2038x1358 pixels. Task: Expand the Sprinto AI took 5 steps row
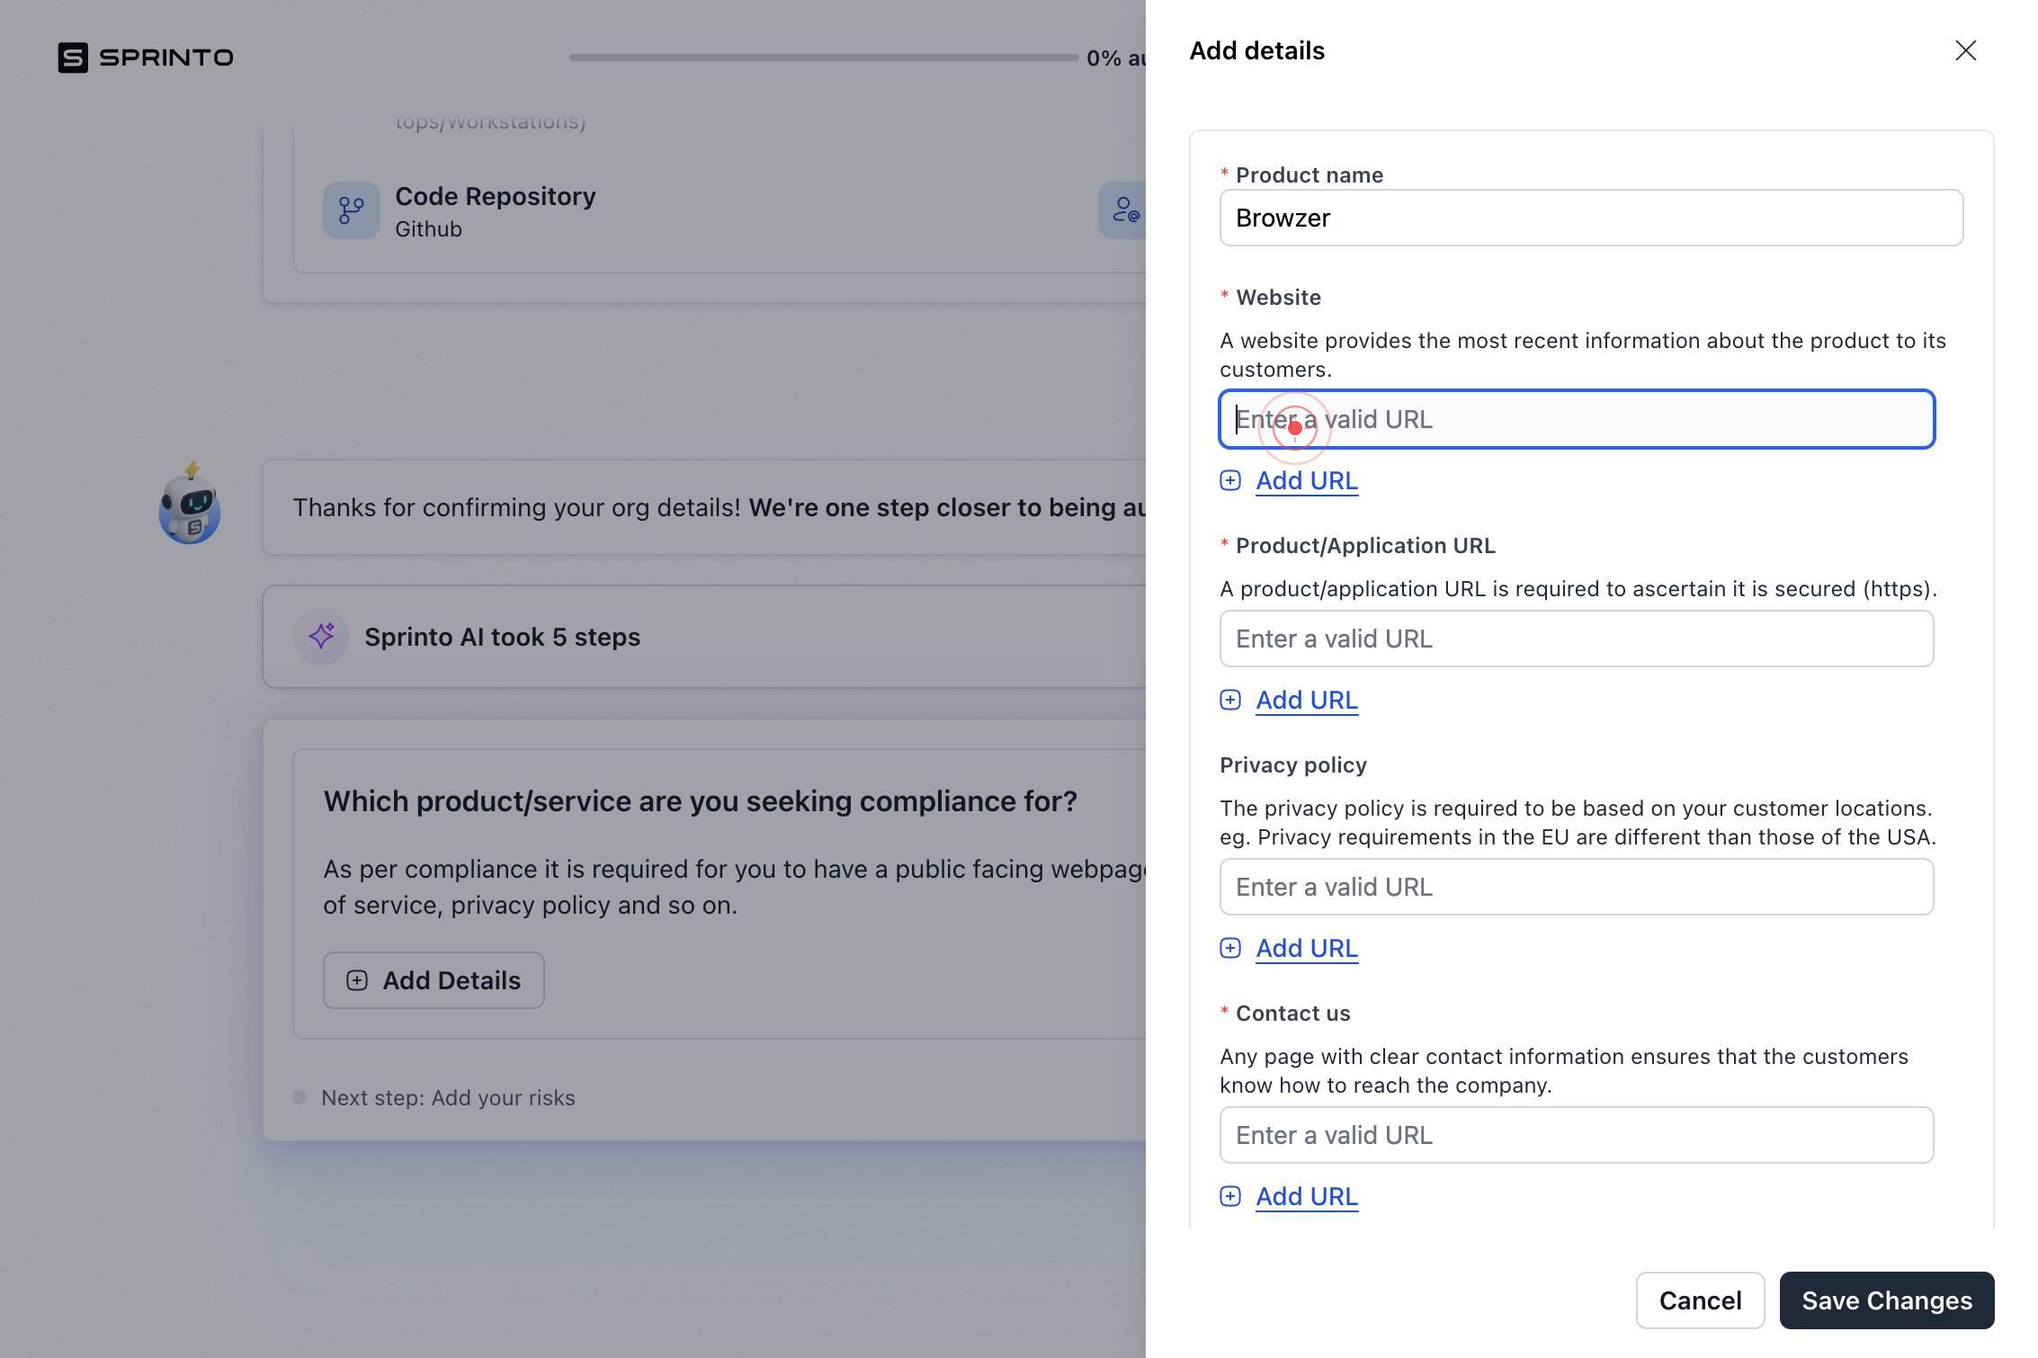(x=703, y=637)
